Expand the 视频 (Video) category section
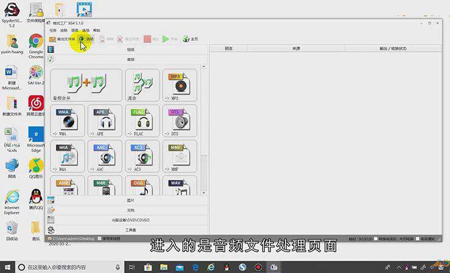450x273 pixels. (127, 50)
